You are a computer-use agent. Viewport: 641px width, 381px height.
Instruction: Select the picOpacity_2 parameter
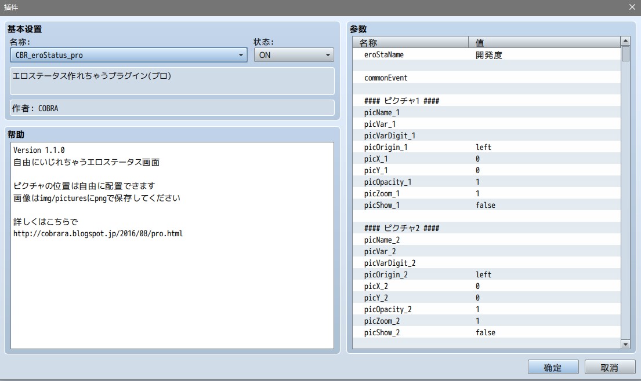(x=487, y=309)
